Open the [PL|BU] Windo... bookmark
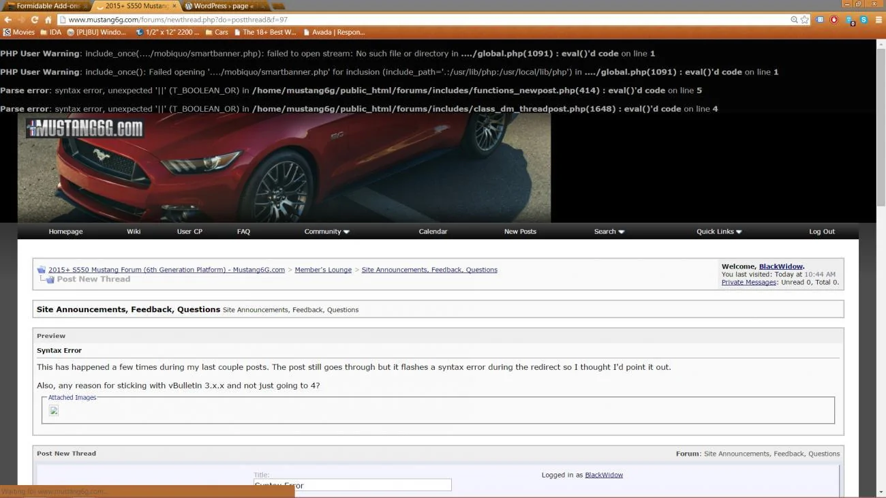The height and width of the screenshot is (498, 886). [x=97, y=32]
